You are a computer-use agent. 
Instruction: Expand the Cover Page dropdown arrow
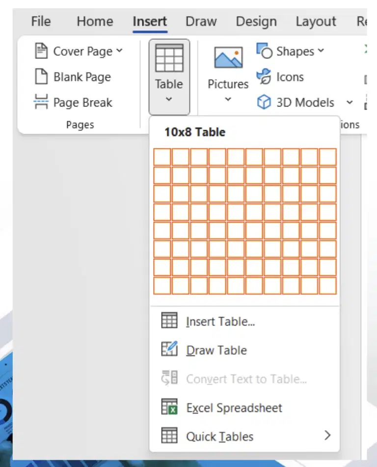coord(119,51)
